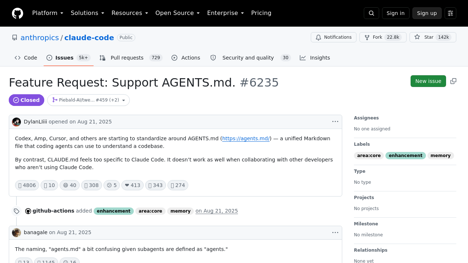This screenshot has width=468, height=263.
Task: Open the Pull requests tab
Action: [x=131, y=58]
